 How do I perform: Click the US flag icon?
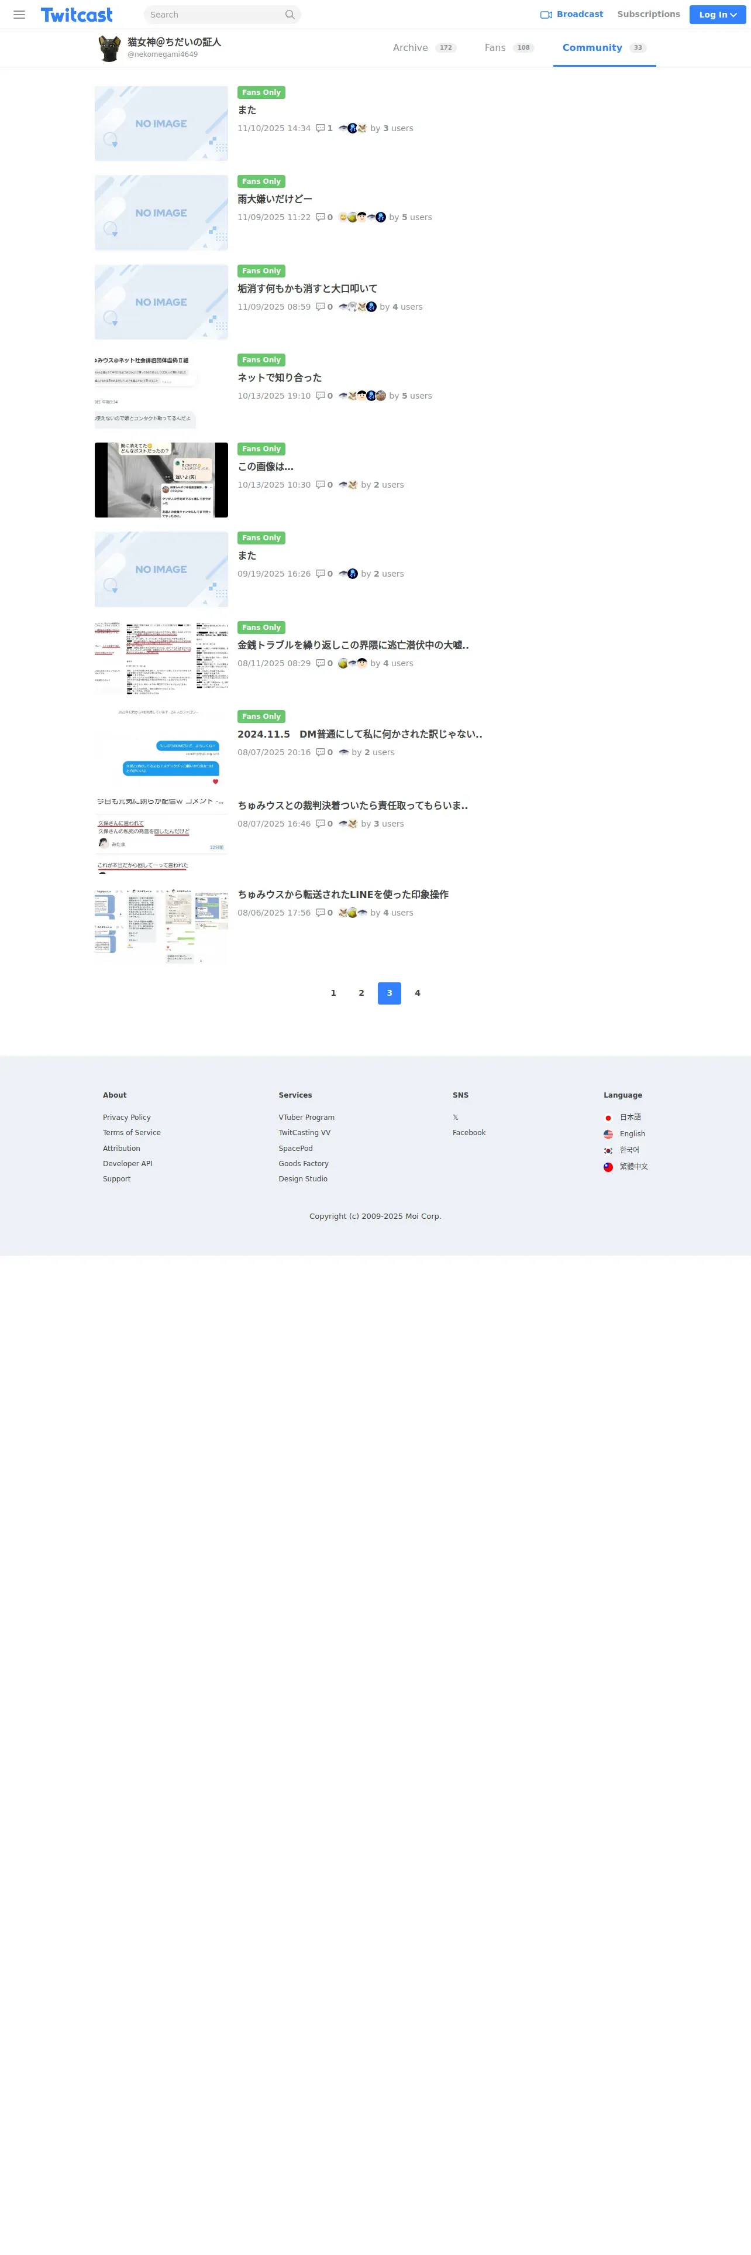[x=608, y=1135]
